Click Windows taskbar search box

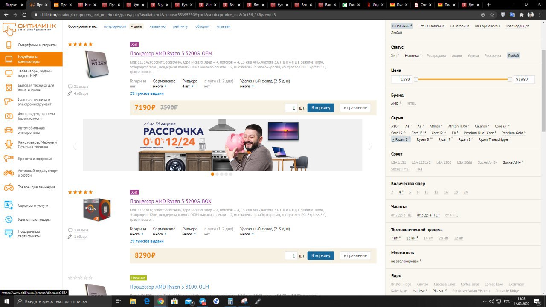pos(63,301)
